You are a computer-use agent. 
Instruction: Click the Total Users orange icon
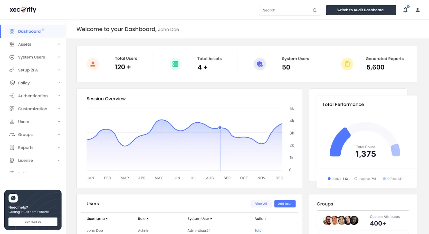tap(93, 64)
